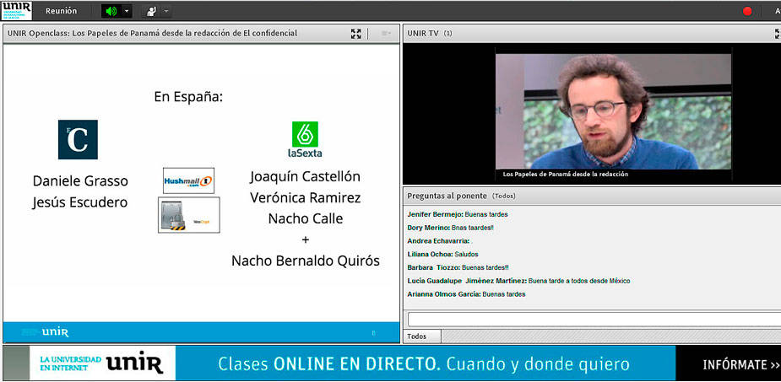Click the UNIR TV speaker video
Screen dimensions: 781x382
(x=613, y=111)
